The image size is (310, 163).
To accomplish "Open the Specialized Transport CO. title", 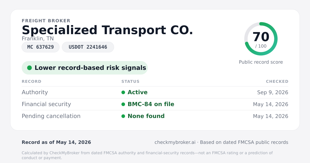I will tap(107, 30).
